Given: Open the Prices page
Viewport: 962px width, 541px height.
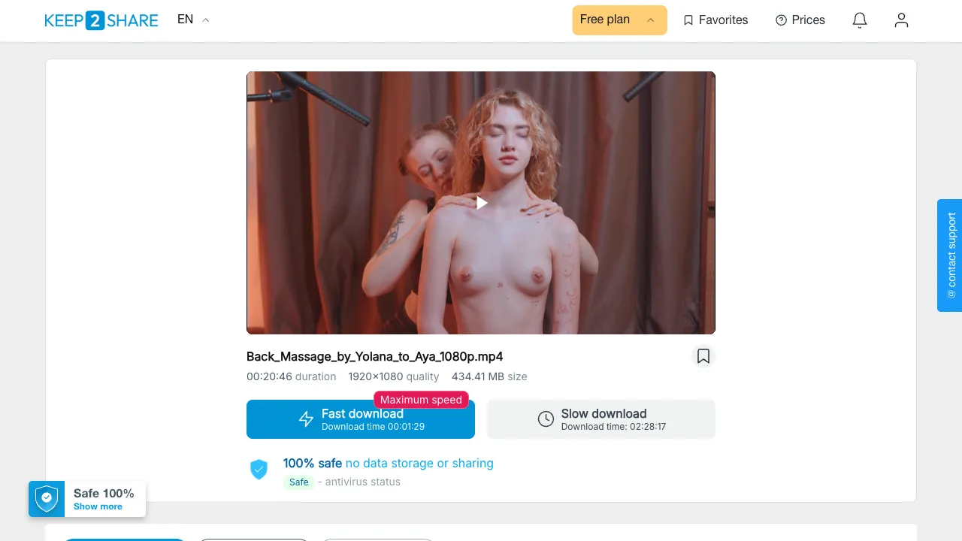Looking at the screenshot, I should pos(800,20).
